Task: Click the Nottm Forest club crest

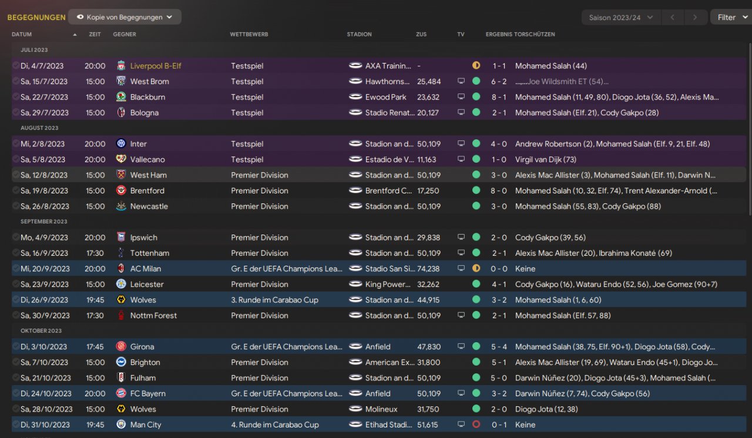Action: coord(121,315)
